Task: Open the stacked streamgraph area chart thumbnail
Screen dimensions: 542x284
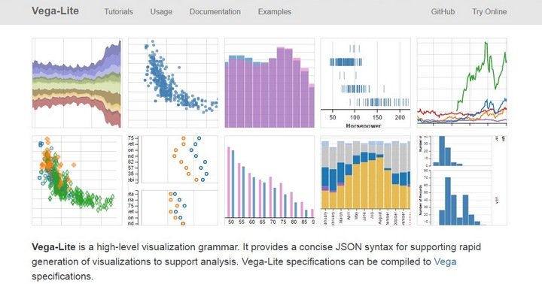Action: 77,83
